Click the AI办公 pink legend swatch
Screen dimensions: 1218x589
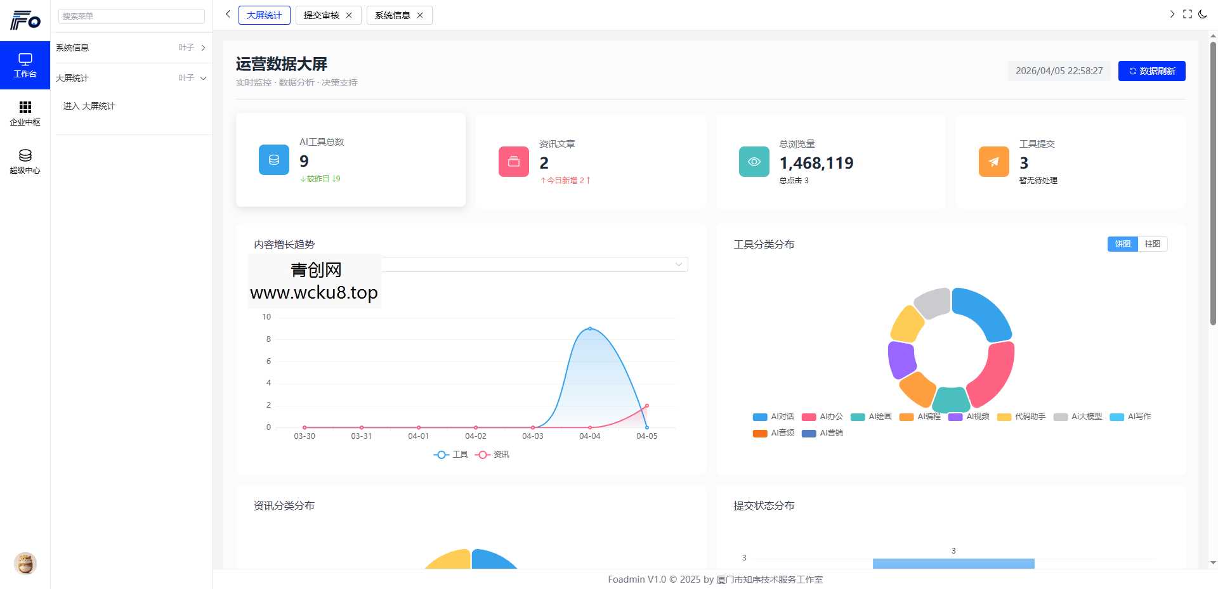click(808, 417)
